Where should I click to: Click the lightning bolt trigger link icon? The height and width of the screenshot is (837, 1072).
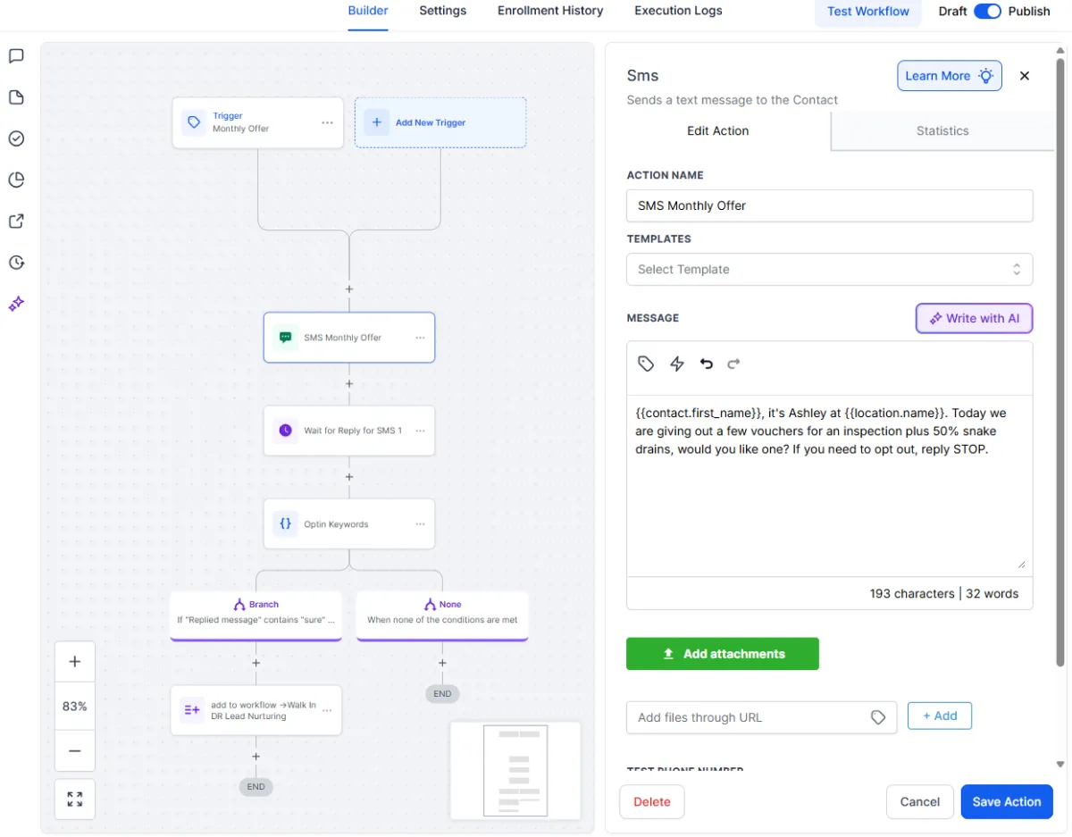coord(676,364)
